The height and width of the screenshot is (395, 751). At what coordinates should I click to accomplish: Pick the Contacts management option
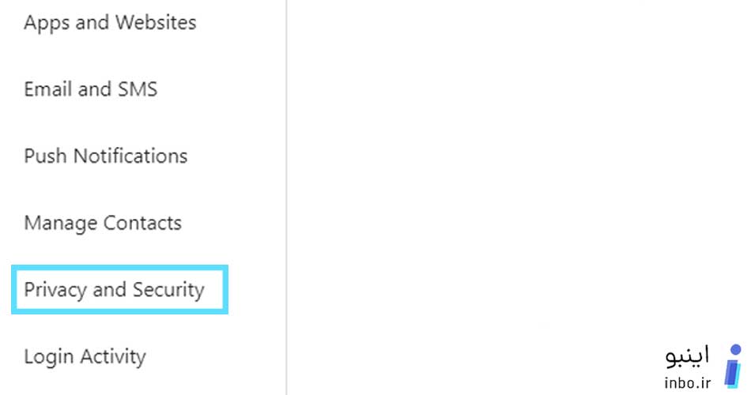[103, 223]
